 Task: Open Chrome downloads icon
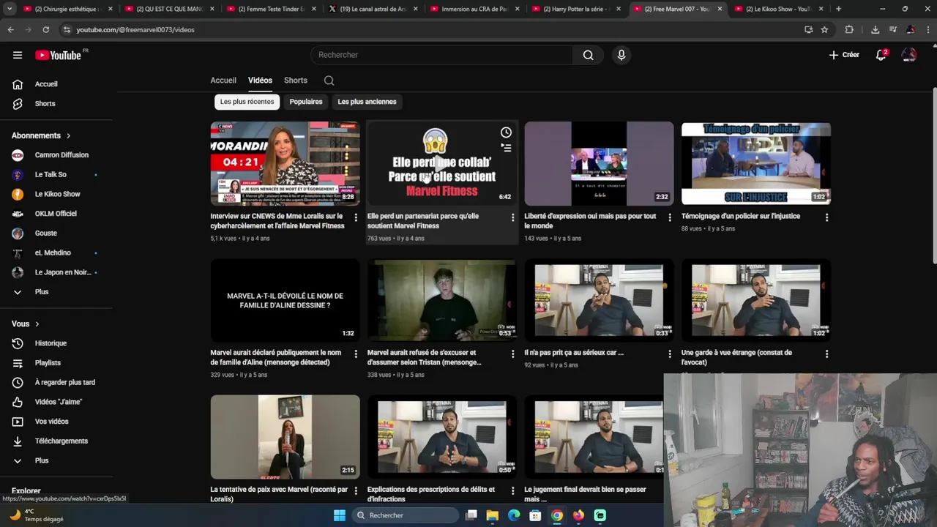tap(875, 29)
